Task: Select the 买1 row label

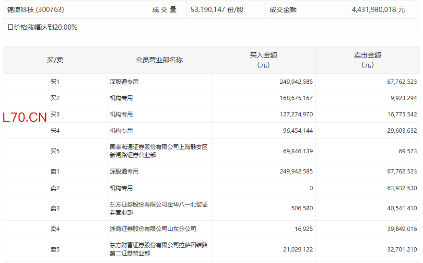Action: click(55, 82)
